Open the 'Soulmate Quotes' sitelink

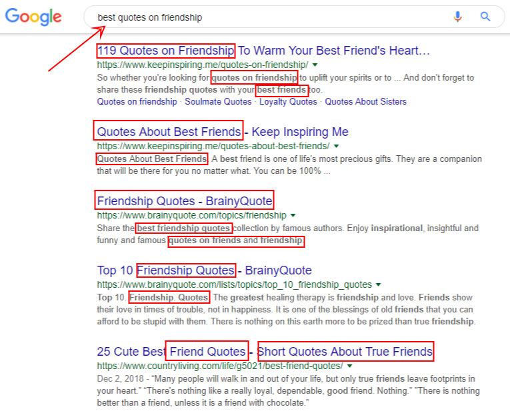(x=218, y=102)
